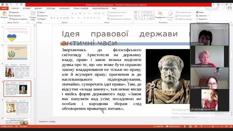Switch to ДИЗАЙН (Design) tab
The height and width of the screenshot is (131, 233).
coord(38,8)
